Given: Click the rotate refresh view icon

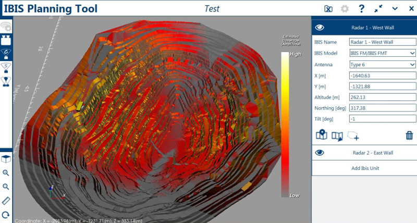Looking at the screenshot, I should pos(6,215).
